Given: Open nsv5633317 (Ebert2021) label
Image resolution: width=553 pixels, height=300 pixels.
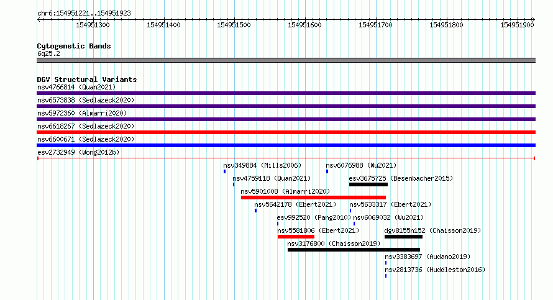Looking at the screenshot, I should (390, 204).
